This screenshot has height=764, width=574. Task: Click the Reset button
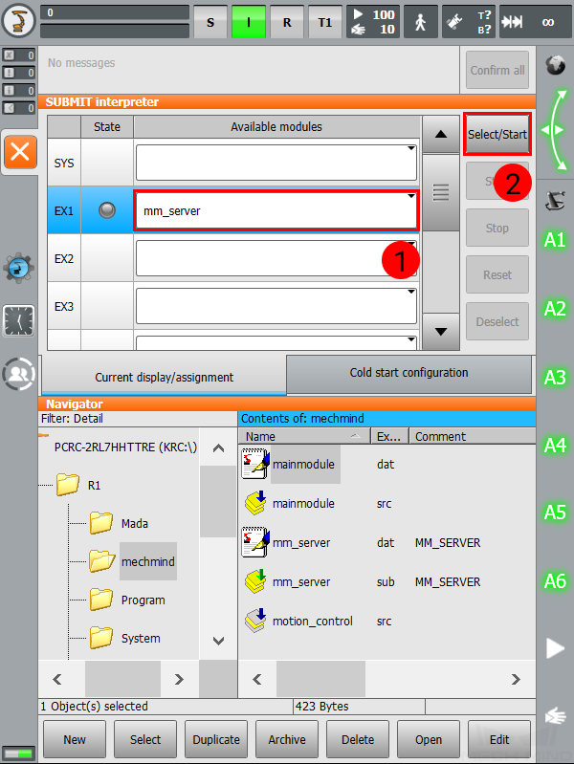pos(497,274)
